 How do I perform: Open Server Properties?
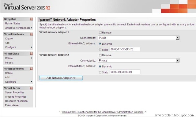coord(15,92)
